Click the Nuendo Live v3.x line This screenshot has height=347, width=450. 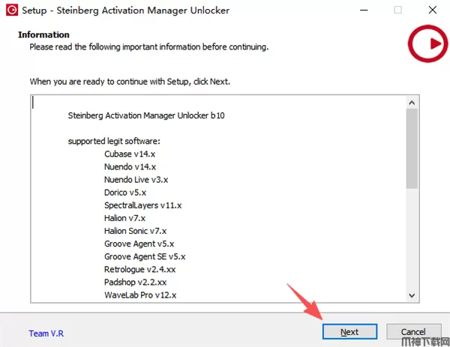tap(136, 180)
